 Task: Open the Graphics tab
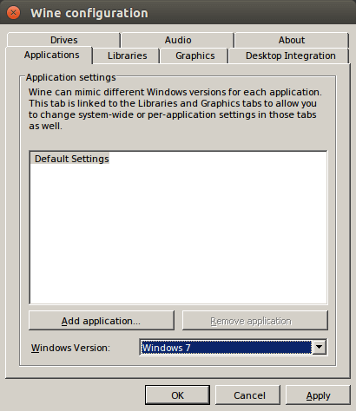pyautogui.click(x=194, y=55)
